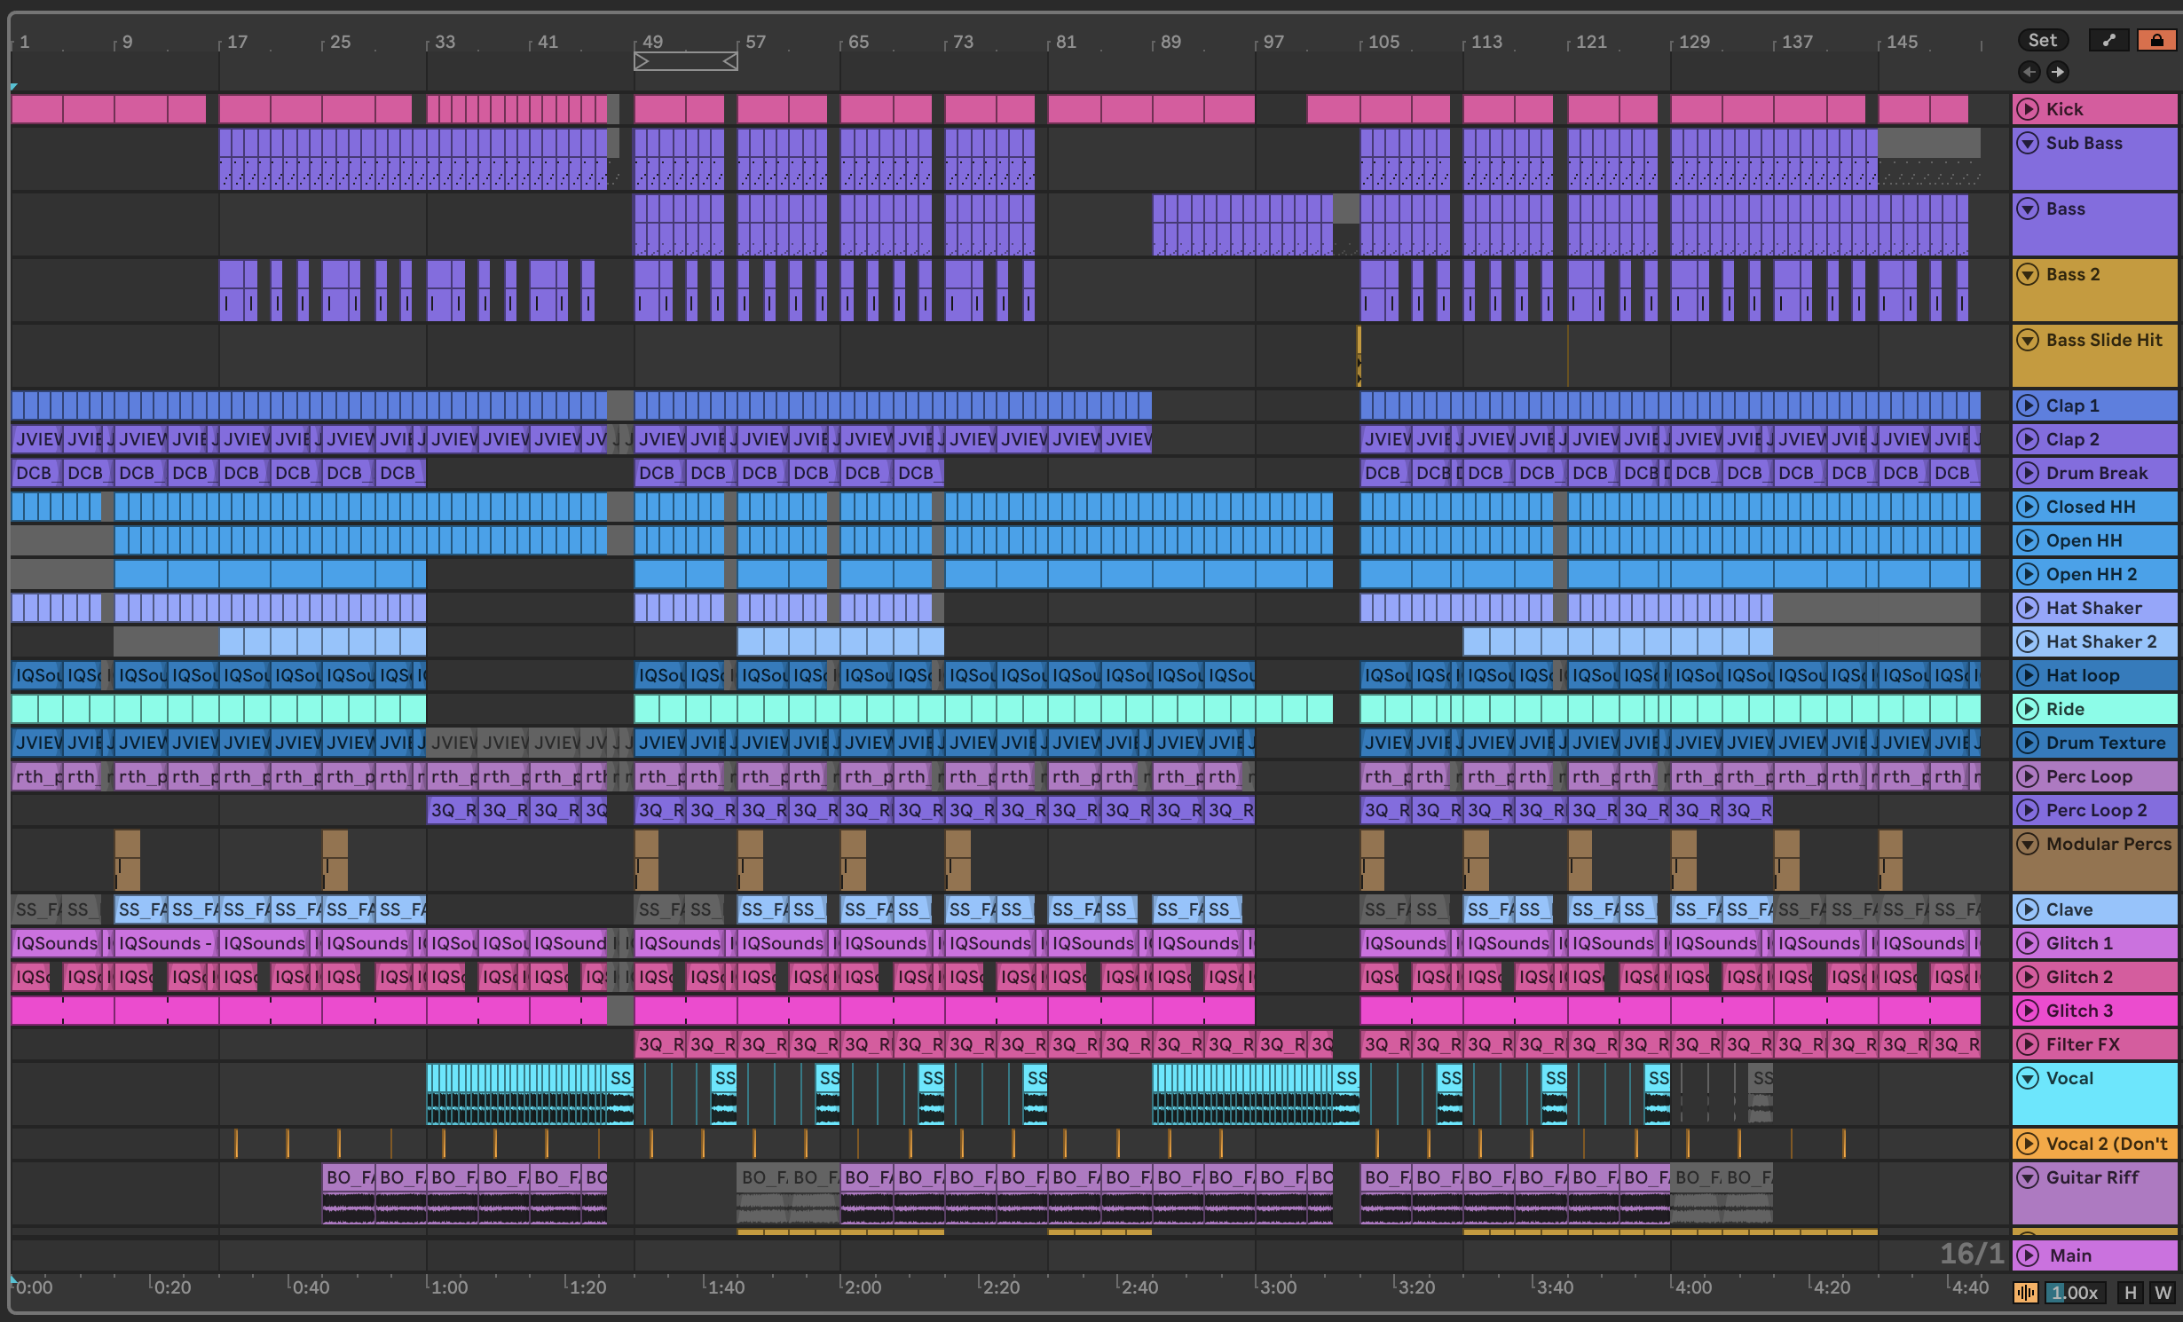2183x1322 pixels.
Task: Click the W optimize width button
Action: [x=2162, y=1293]
